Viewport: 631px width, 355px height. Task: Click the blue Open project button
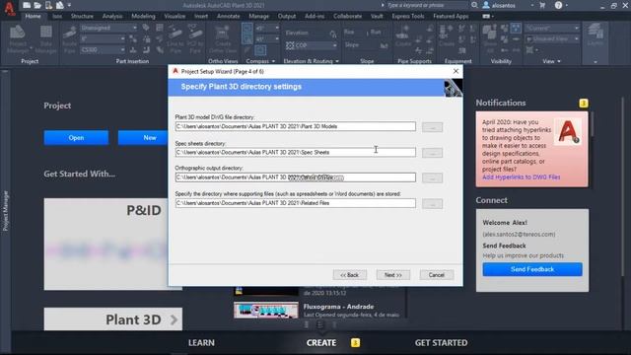tap(76, 138)
